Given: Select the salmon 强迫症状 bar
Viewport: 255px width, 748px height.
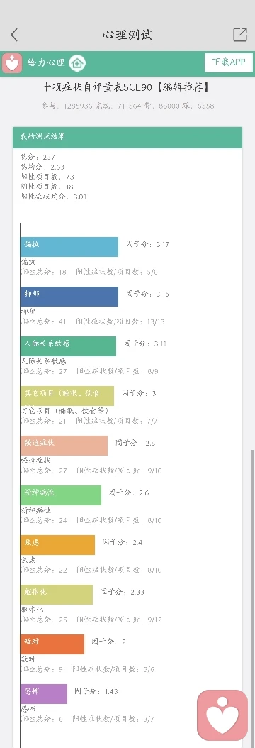Looking at the screenshot, I should pyautogui.click(x=64, y=446).
